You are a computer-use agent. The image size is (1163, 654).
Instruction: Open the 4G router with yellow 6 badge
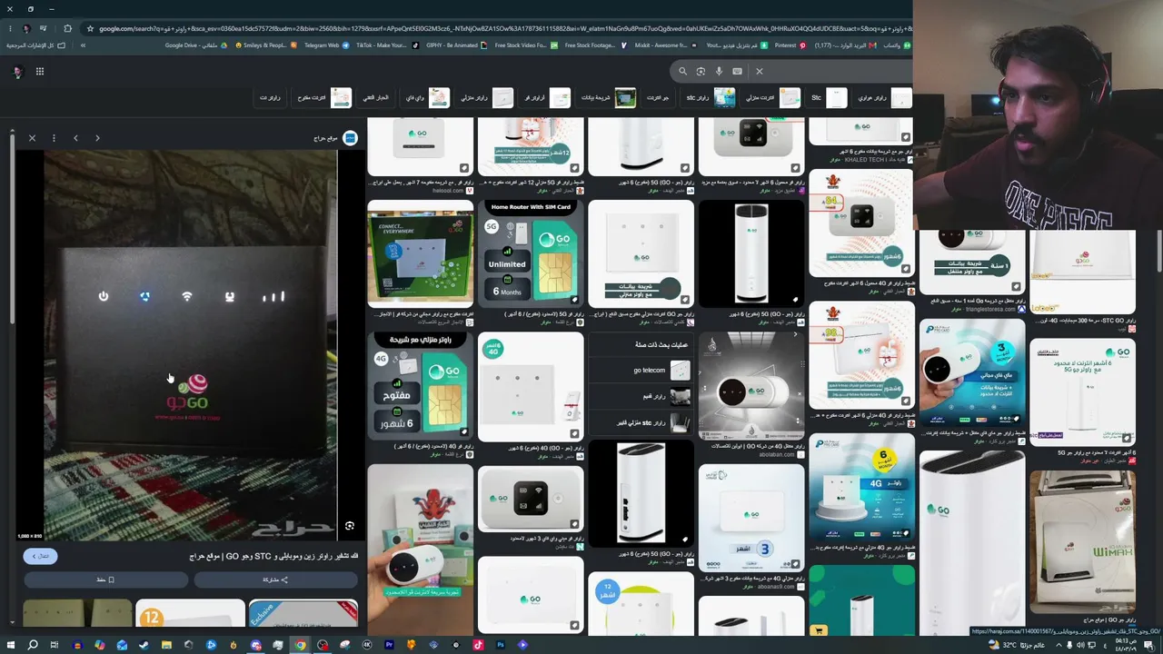point(861,488)
